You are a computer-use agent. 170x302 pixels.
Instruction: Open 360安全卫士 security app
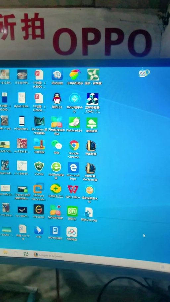[x=56, y=191]
